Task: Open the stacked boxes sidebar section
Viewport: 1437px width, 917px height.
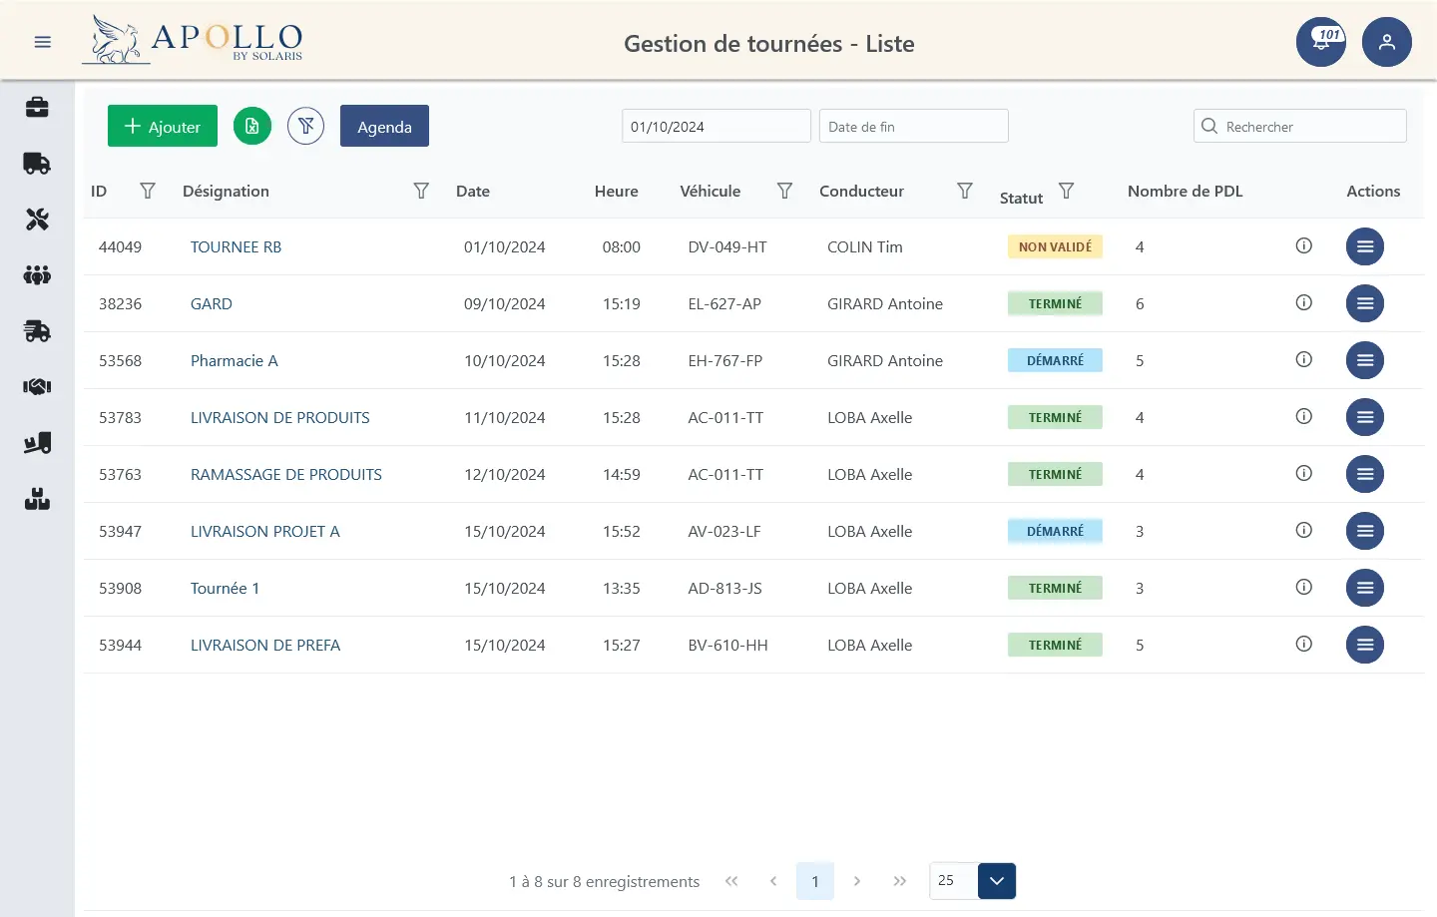Action: (x=37, y=499)
